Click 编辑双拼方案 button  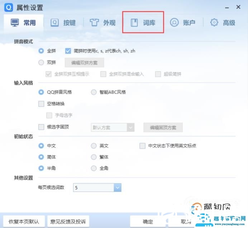point(84,63)
